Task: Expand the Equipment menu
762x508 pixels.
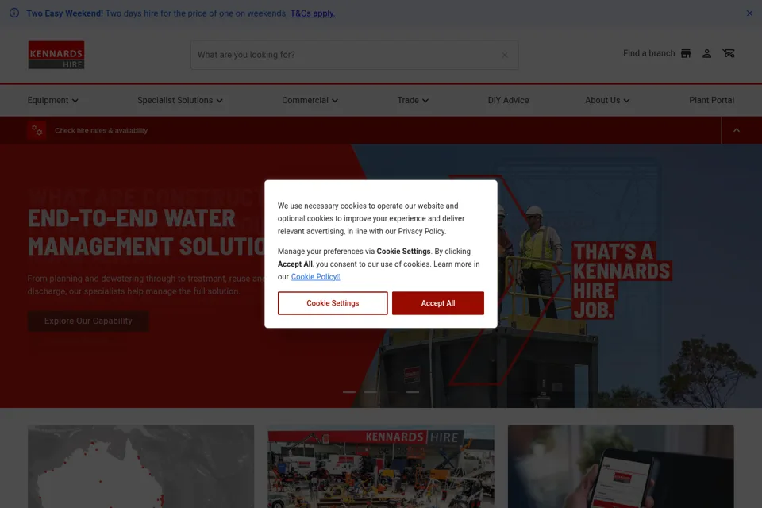Action: (52, 100)
